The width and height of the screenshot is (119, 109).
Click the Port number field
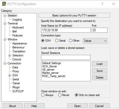coord(100,30)
